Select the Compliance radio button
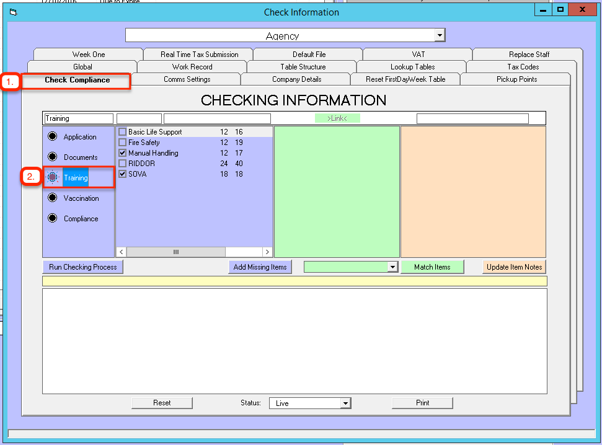 (53, 219)
